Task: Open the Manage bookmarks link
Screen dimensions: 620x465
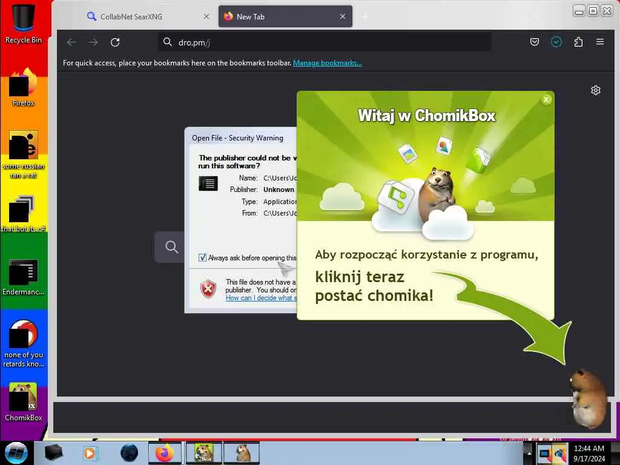Action: pos(328,63)
